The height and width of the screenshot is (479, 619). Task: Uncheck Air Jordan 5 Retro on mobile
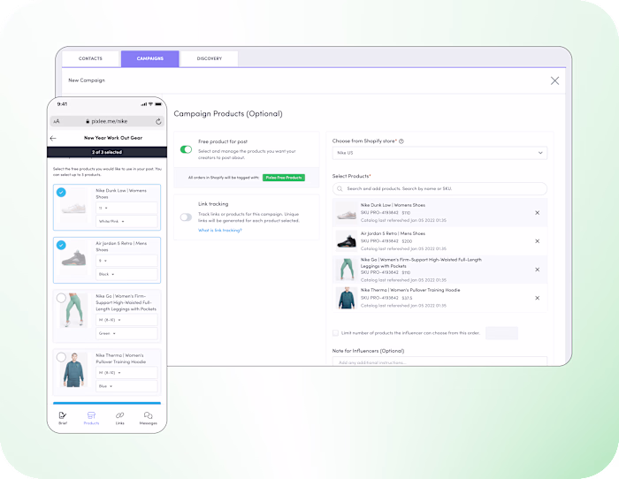61,245
